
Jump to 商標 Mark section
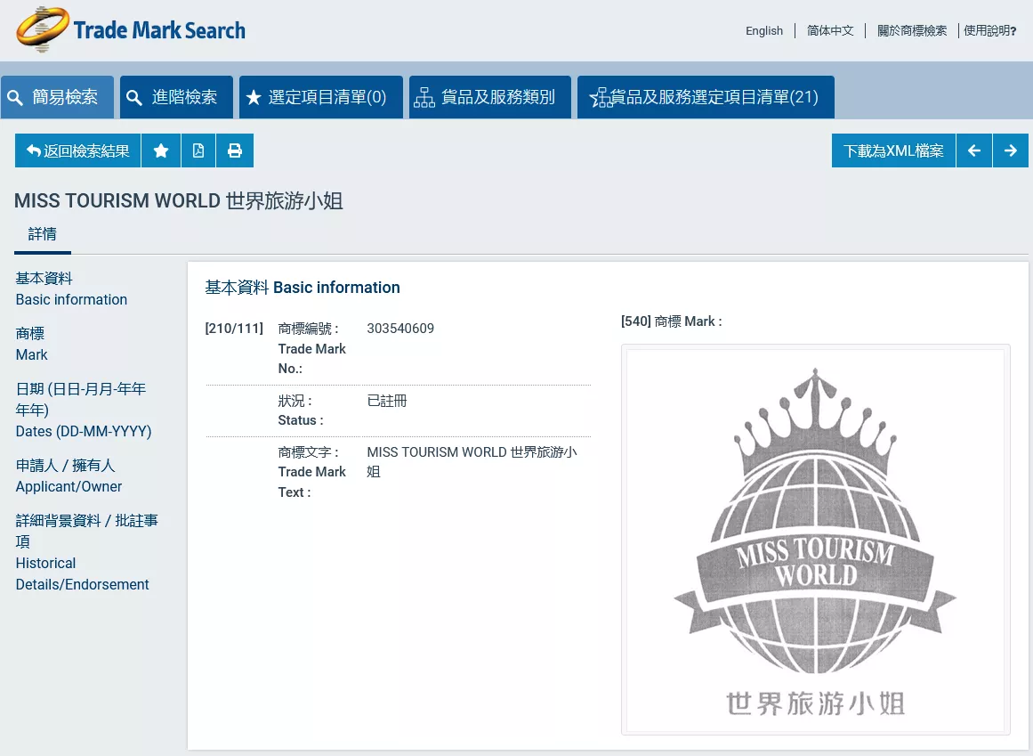click(x=32, y=344)
